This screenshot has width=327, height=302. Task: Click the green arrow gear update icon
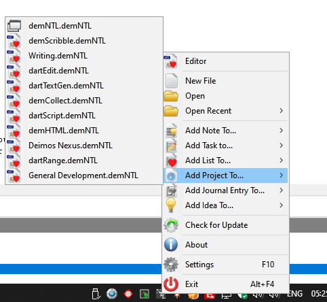(171, 225)
